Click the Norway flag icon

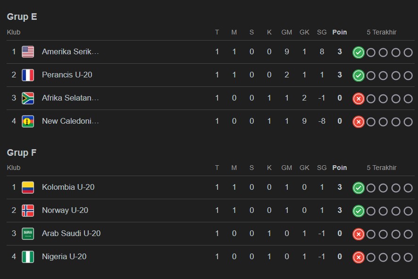(x=28, y=211)
